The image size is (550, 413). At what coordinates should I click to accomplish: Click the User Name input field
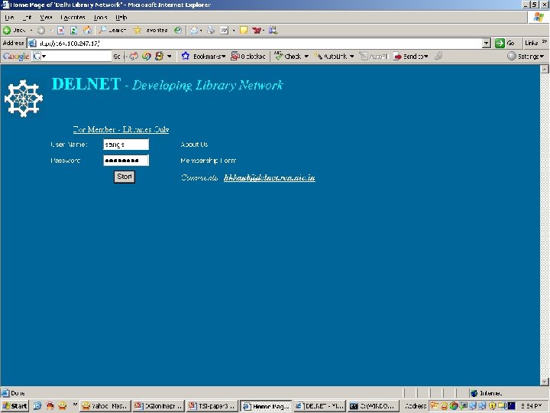pos(126,145)
